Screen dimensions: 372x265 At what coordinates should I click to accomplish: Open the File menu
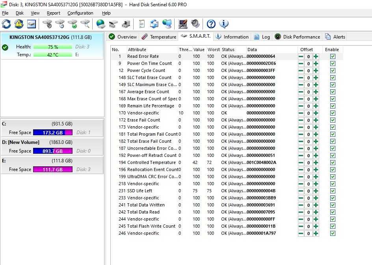coord(5,13)
